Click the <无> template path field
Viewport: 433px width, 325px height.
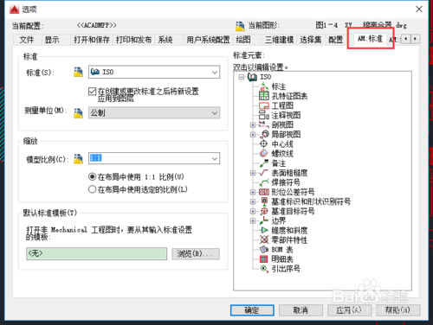(97, 253)
